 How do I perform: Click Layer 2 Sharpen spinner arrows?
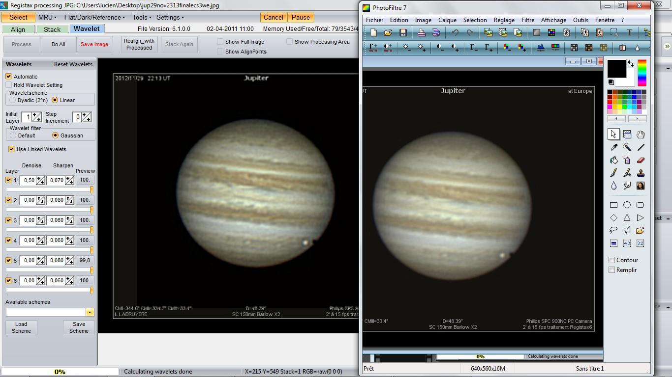tap(69, 200)
